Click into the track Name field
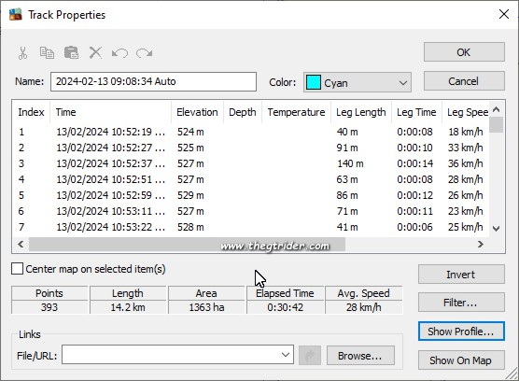Image resolution: width=519 pixels, height=381 pixels. point(153,82)
